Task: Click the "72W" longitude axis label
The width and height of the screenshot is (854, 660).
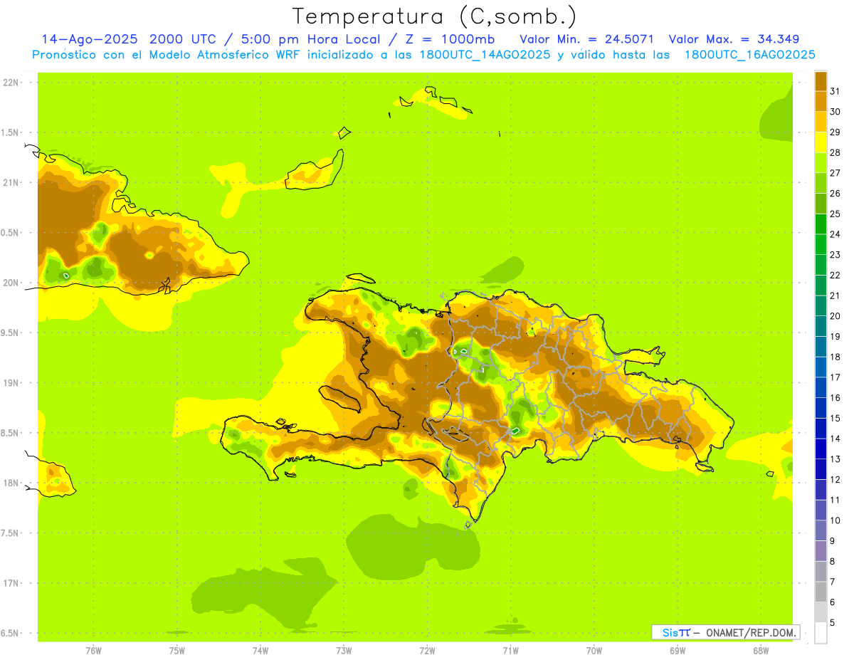Action: coord(427,651)
